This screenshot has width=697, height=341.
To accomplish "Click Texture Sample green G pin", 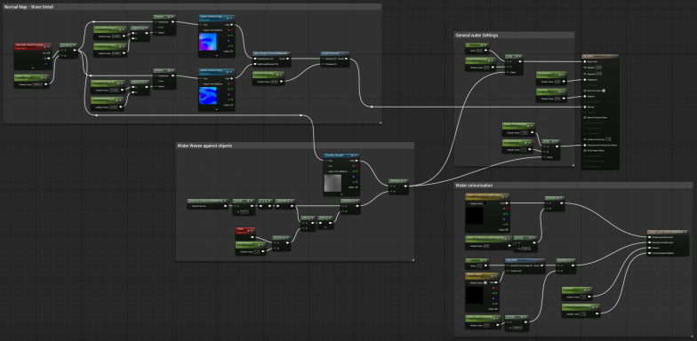I will [x=357, y=170].
